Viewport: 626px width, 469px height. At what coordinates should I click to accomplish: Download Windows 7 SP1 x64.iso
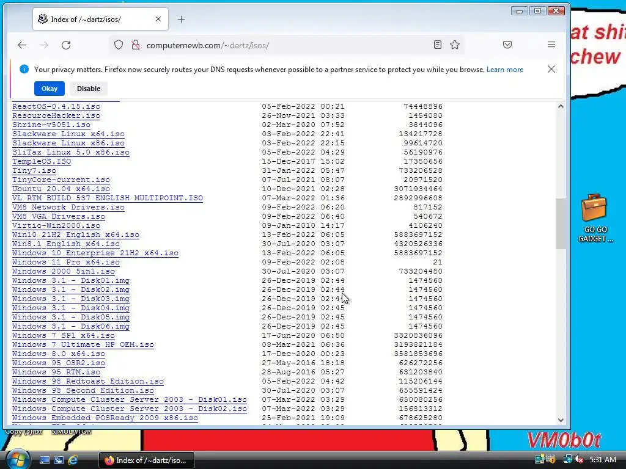point(64,336)
